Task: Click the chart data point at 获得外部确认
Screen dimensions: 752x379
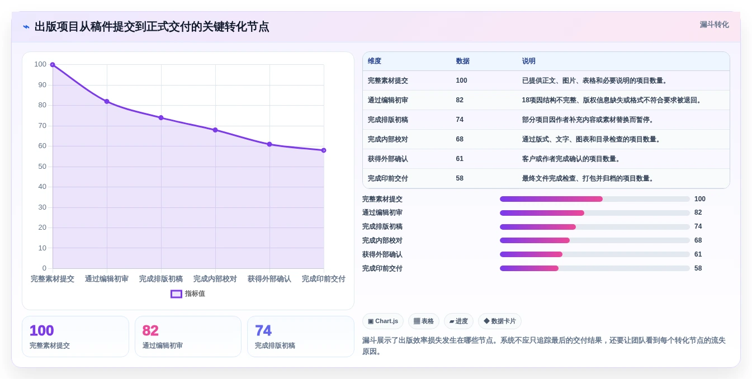Action: coord(269,144)
